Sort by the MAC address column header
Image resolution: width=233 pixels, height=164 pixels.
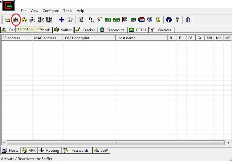point(47,38)
